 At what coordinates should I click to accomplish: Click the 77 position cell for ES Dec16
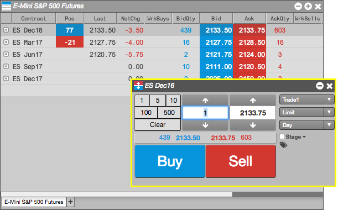70,30
